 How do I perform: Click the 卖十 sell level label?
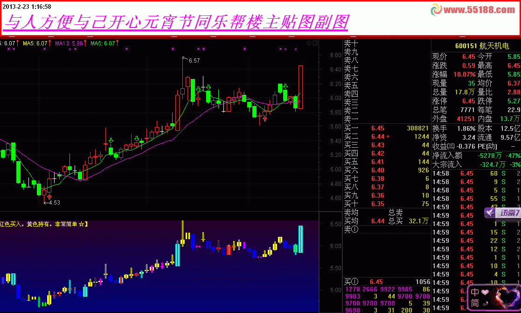(351, 43)
